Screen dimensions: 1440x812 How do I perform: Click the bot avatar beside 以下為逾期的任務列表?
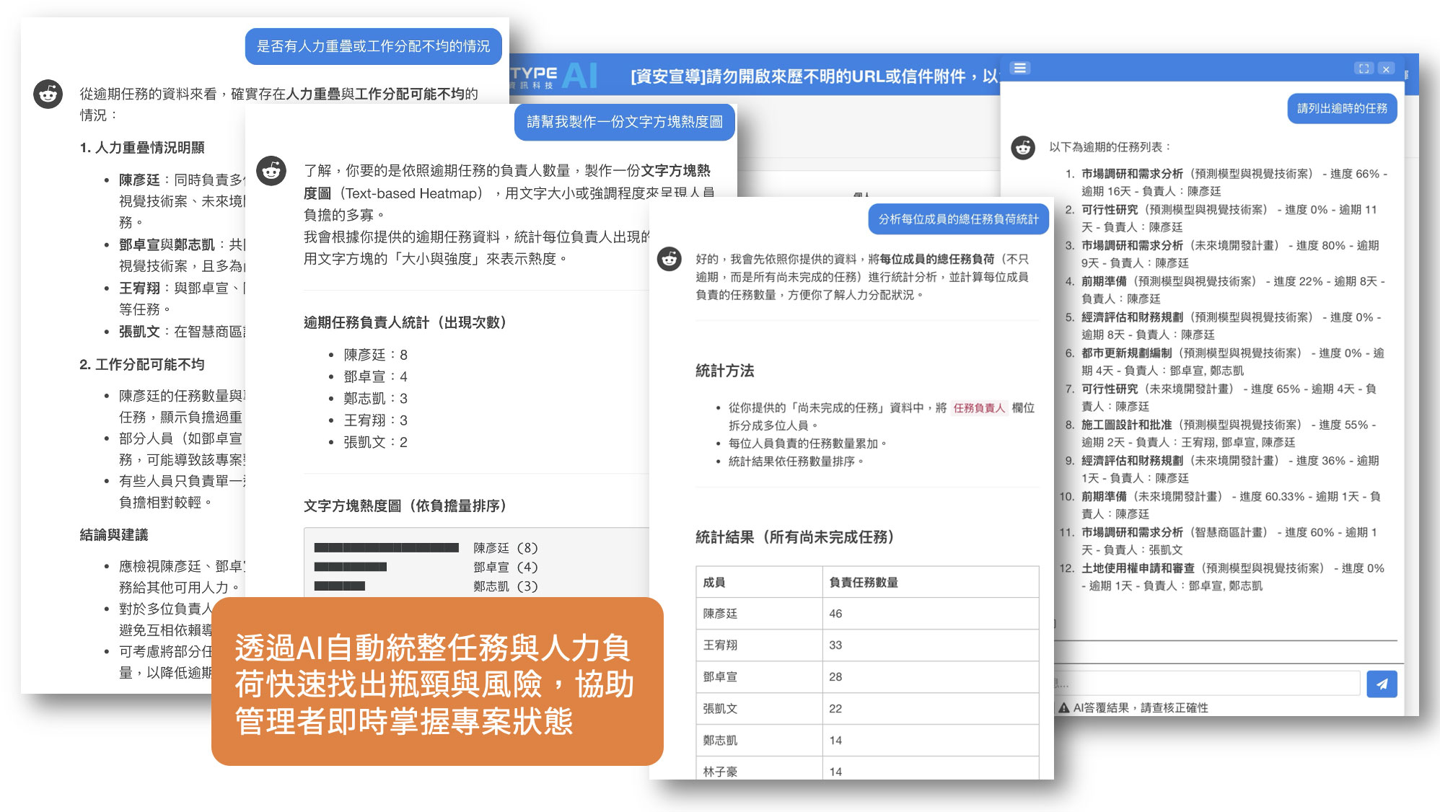[1023, 147]
